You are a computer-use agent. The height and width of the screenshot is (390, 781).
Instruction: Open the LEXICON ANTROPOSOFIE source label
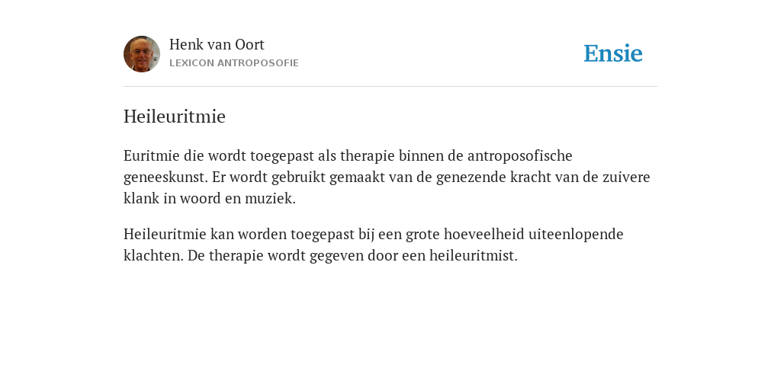[x=234, y=63]
